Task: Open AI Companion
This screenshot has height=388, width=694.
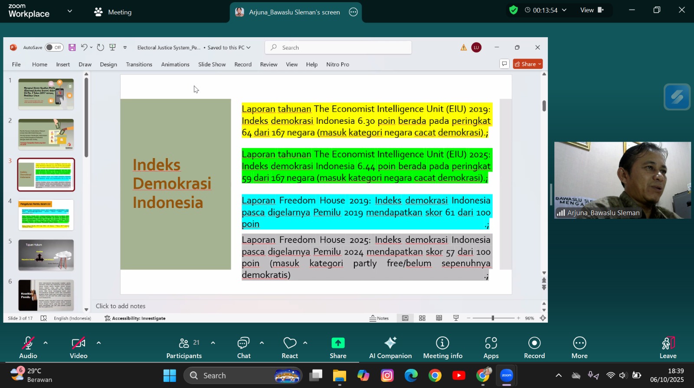Action: point(390,348)
